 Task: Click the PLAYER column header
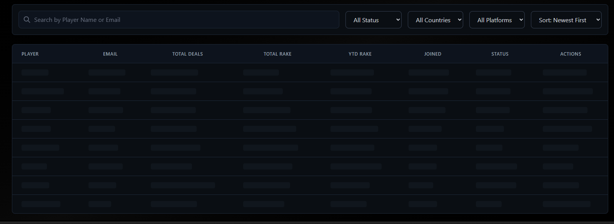tap(30, 54)
